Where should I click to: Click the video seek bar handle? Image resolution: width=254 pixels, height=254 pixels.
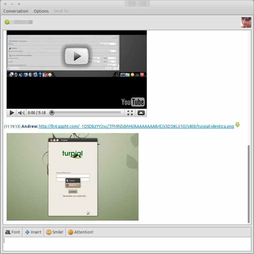(x=52, y=113)
